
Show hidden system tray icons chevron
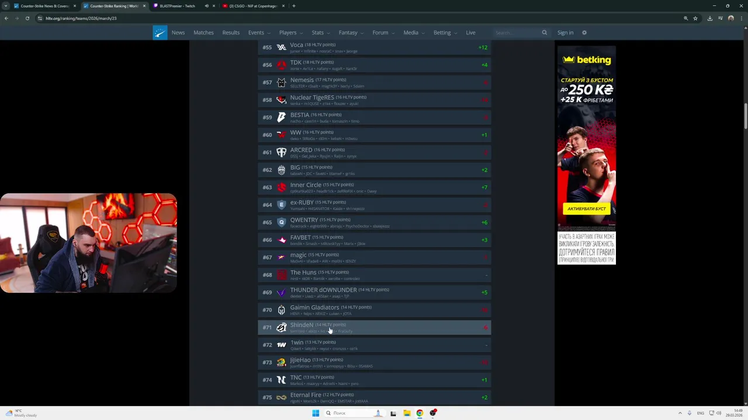[x=680, y=413]
